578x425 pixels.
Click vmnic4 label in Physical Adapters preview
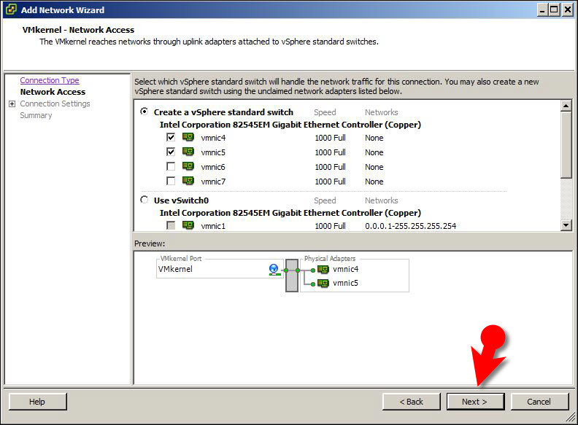click(x=345, y=269)
